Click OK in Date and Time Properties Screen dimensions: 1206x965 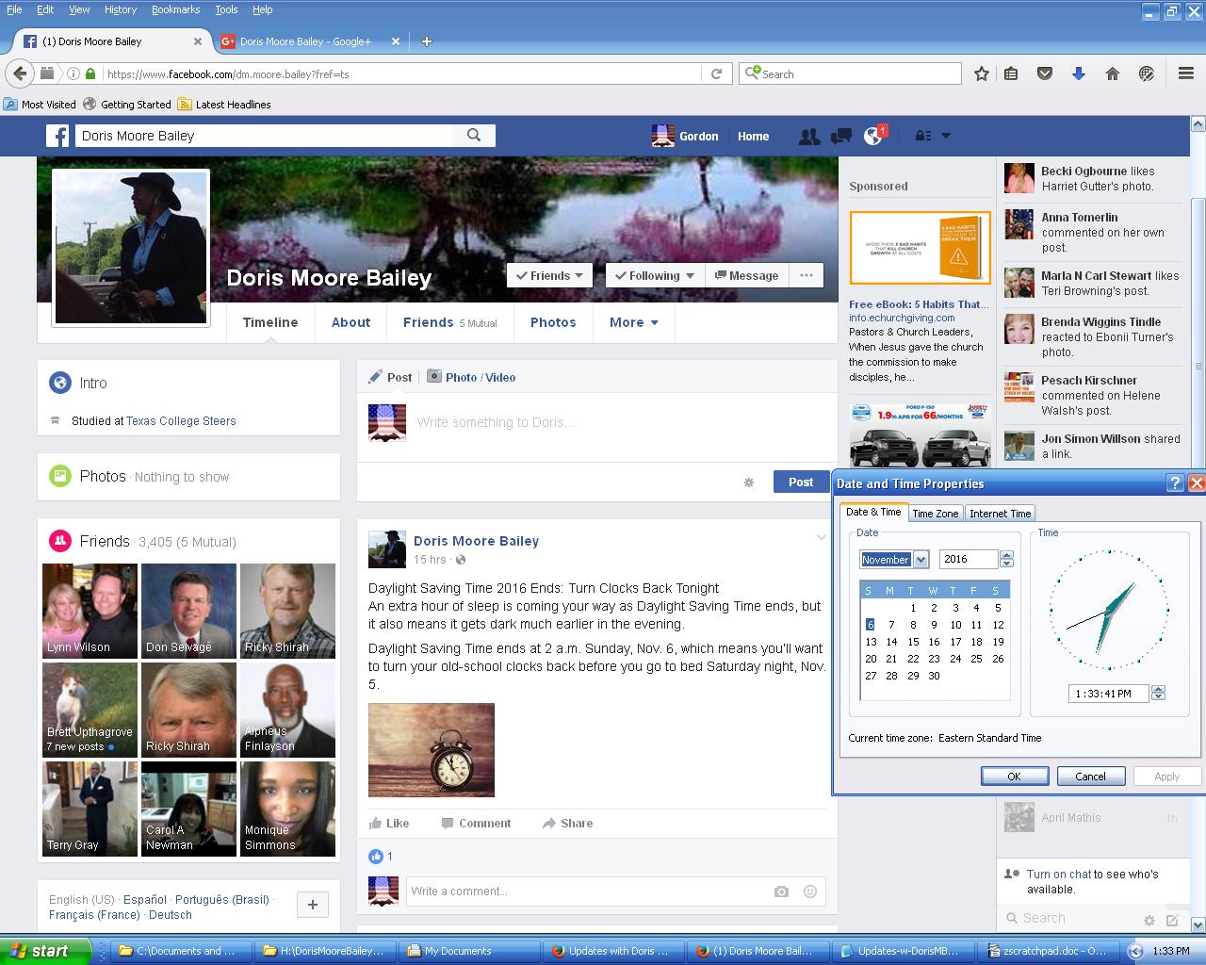pyautogui.click(x=1014, y=777)
